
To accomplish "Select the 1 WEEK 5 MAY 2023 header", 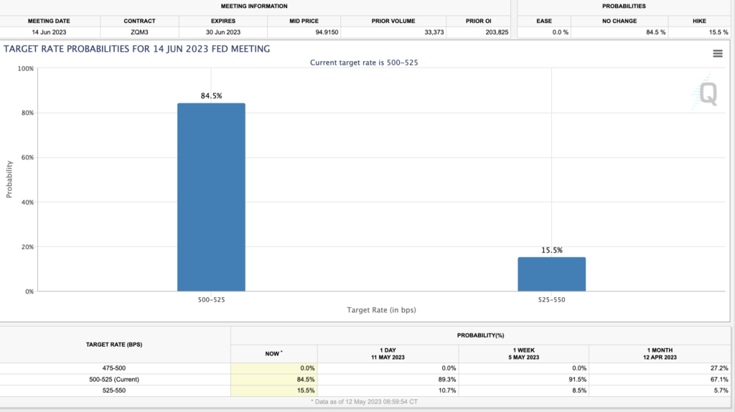I will 523,354.
